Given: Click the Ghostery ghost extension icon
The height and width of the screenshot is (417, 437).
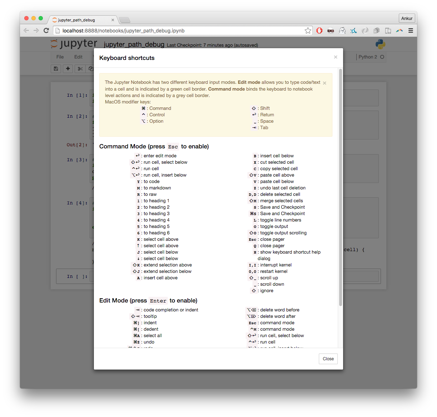Looking at the screenshot, I should tap(342, 30).
